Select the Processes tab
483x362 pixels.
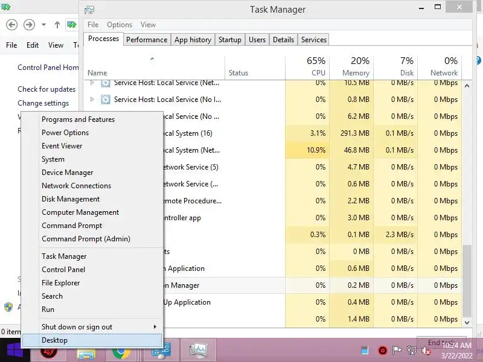click(103, 39)
